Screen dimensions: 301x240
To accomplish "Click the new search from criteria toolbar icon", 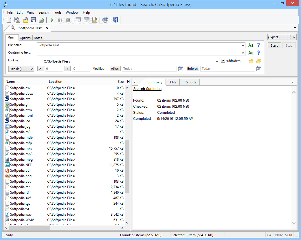I will click(x=17, y=20).
